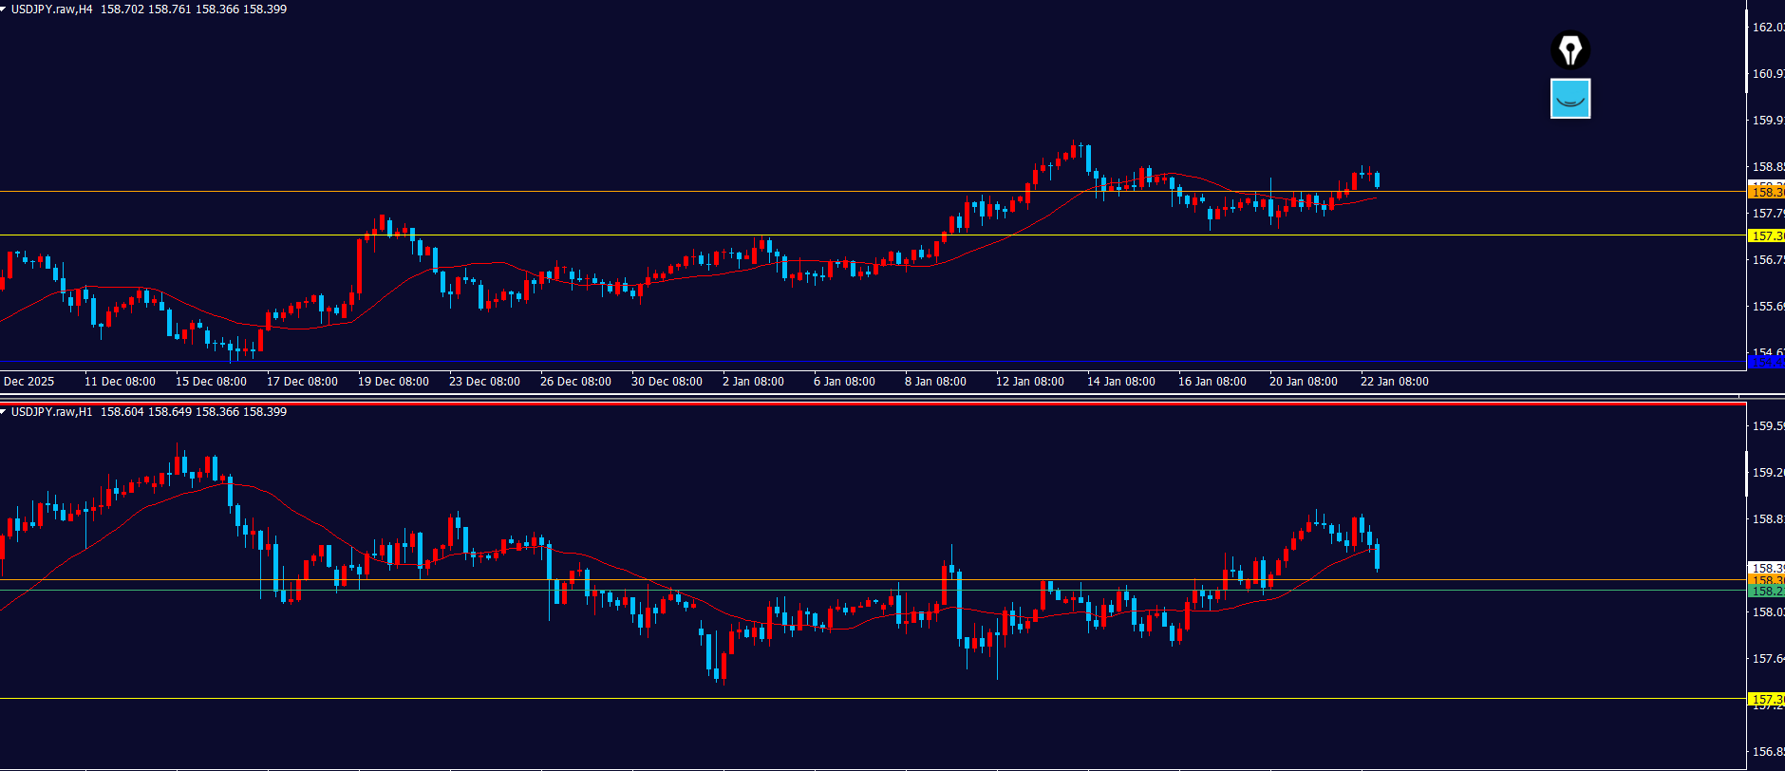Click the latest candle on the H4 chart

pos(1377,179)
